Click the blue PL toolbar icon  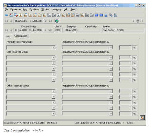tap(96, 15)
